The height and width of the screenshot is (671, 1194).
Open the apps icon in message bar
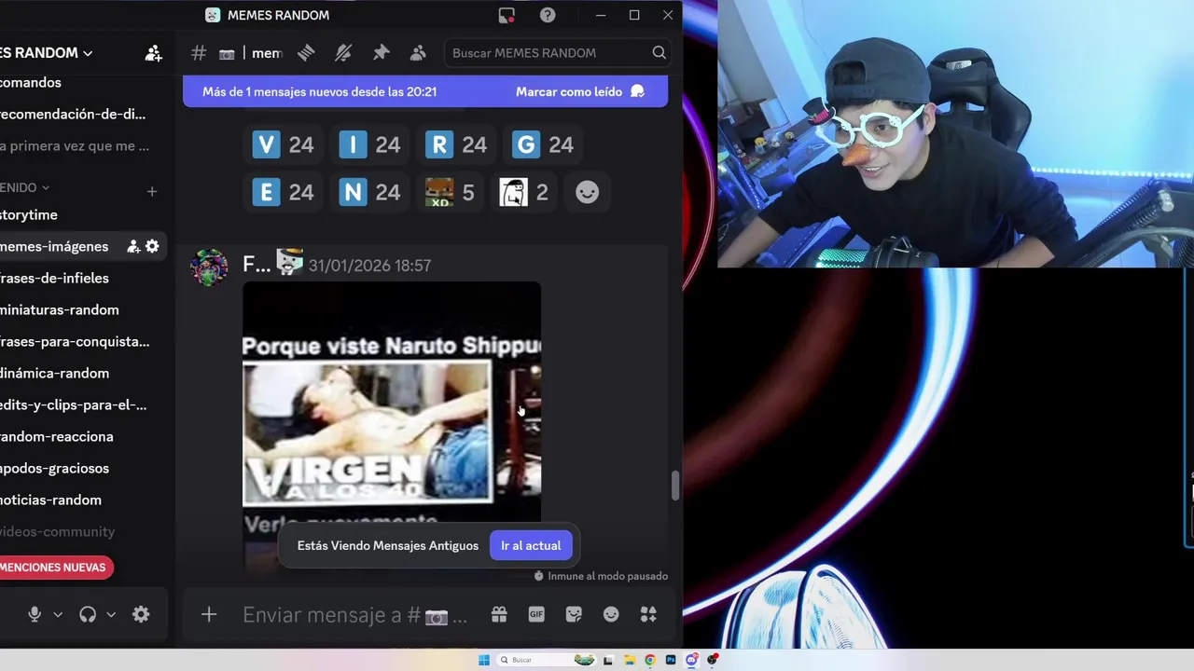(x=648, y=614)
